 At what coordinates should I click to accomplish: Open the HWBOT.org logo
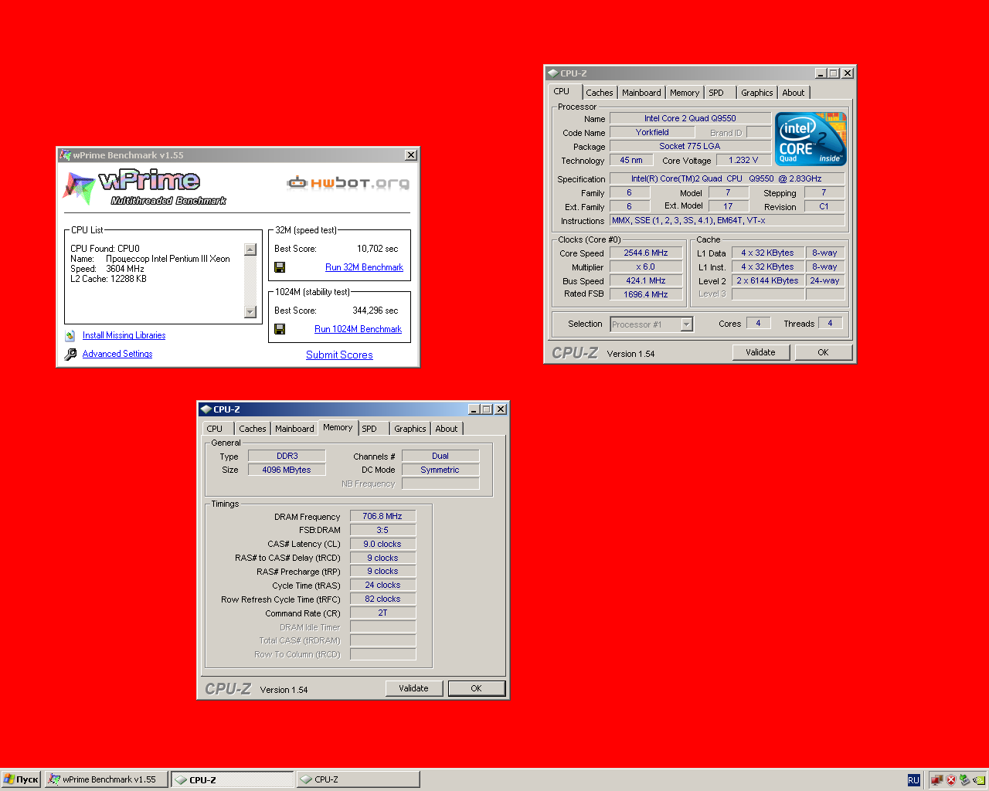coord(348,183)
